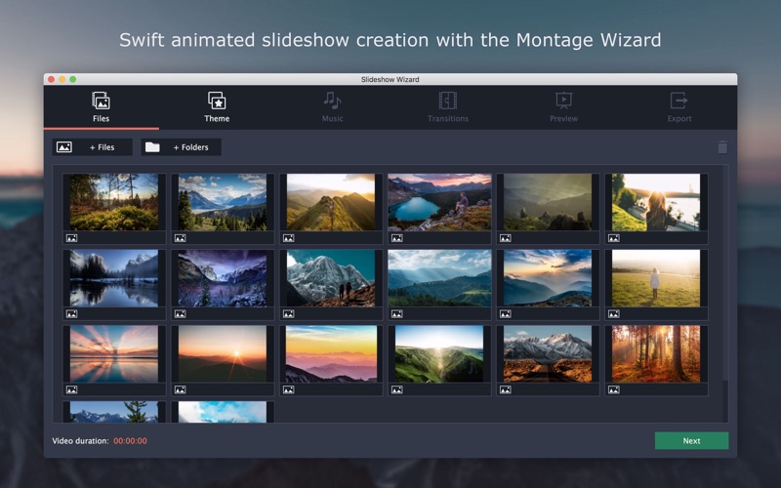Viewport: 781px width, 488px height.
Task: Select the blonde woman by the lake thumbnail
Action: pos(656,202)
